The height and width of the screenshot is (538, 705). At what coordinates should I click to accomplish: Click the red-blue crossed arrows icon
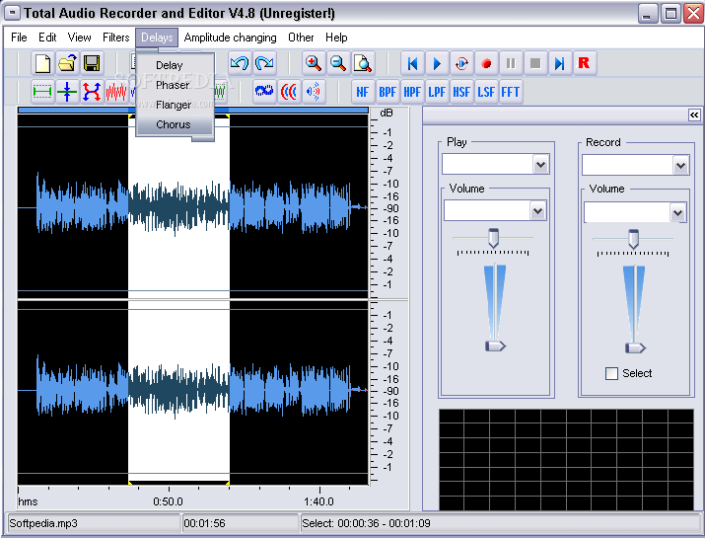click(x=92, y=92)
